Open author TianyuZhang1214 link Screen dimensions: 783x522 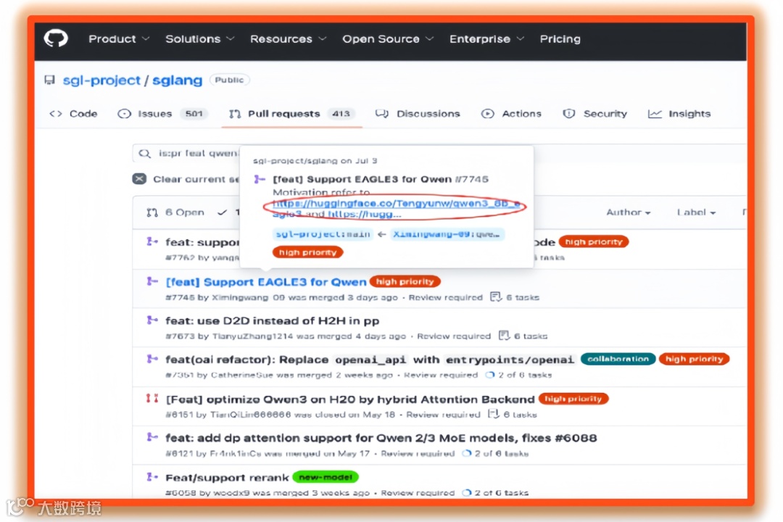[x=252, y=336]
